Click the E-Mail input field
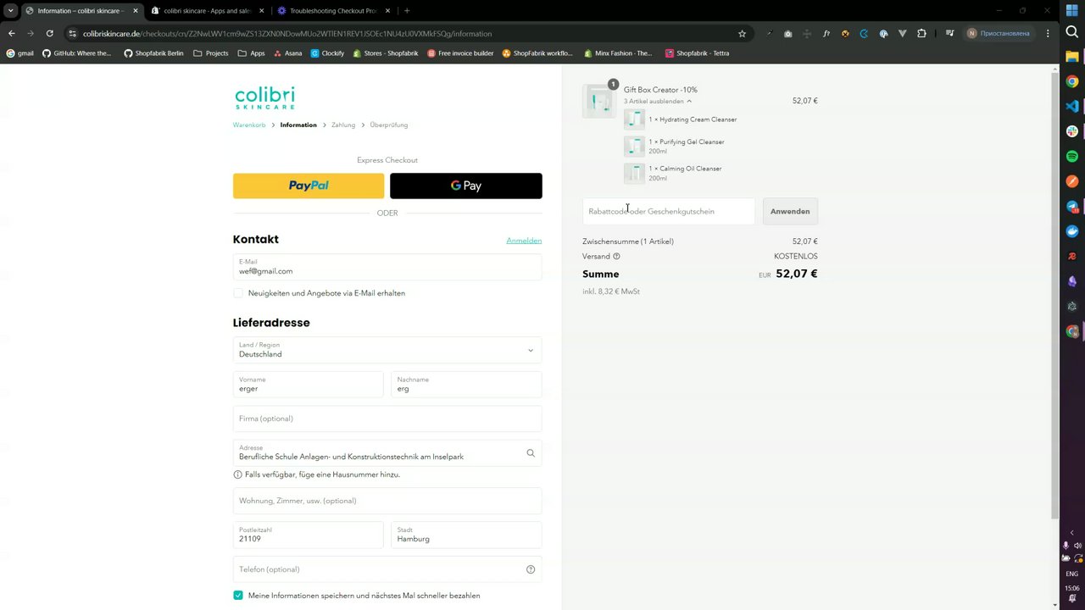 [x=387, y=267]
